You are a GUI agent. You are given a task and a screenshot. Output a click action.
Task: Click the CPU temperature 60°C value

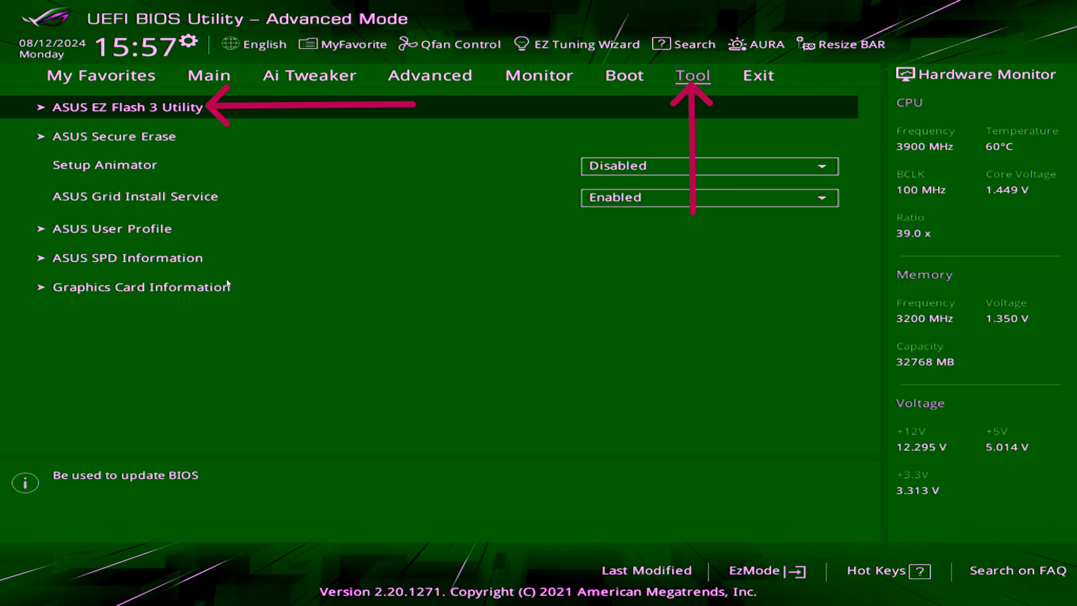999,147
